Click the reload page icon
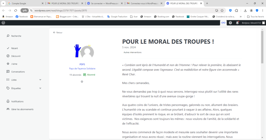Screen dimensions: 266x140 click(16, 10)
